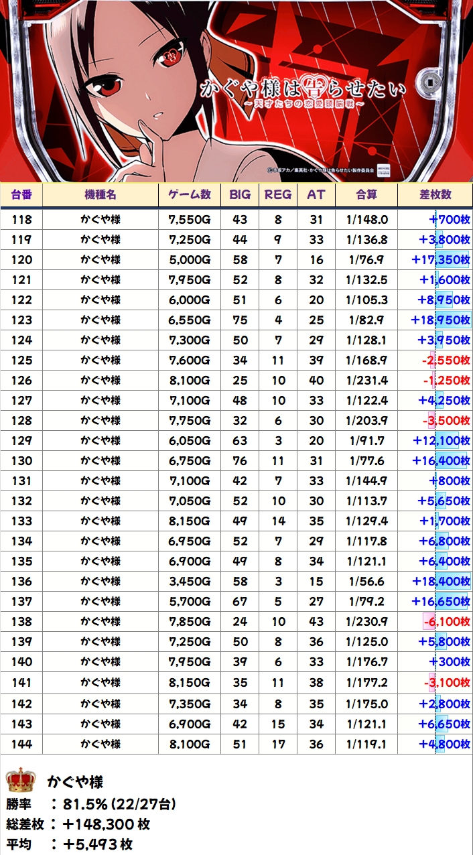Click the +17,350枚 value in row 120
Viewport: 473px width, 855px height.
click(440, 260)
